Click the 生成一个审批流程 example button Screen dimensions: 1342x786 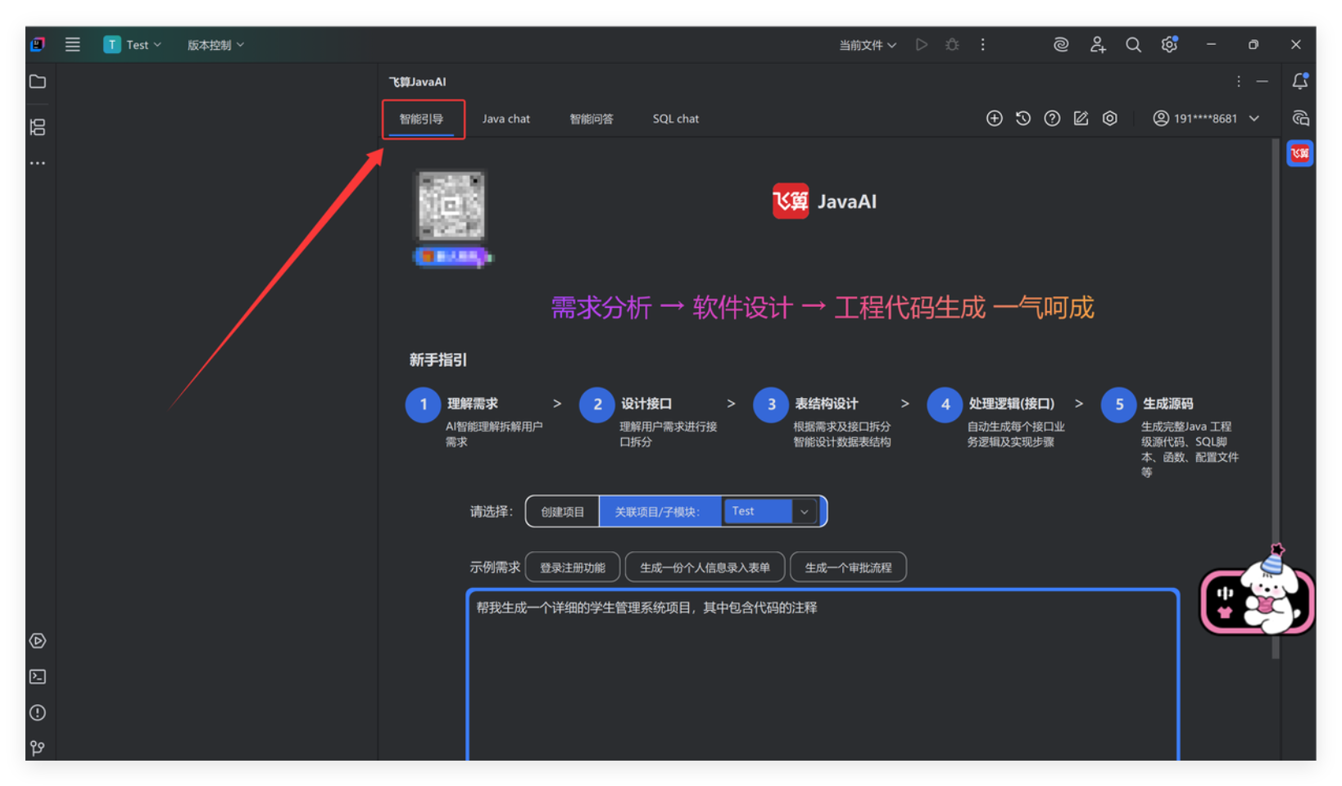pos(848,567)
